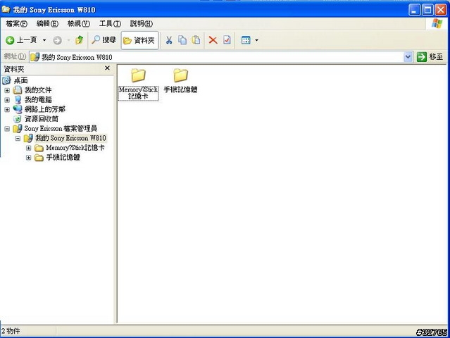Expand Memory Stick記憶卡 tree node
Image resolution: width=450 pixels, height=338 pixels.
coord(28,148)
